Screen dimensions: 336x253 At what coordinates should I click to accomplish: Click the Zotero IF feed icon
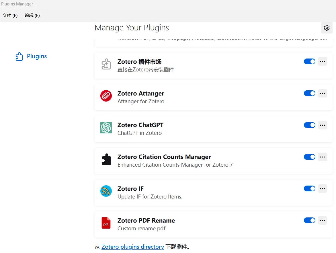(x=106, y=191)
